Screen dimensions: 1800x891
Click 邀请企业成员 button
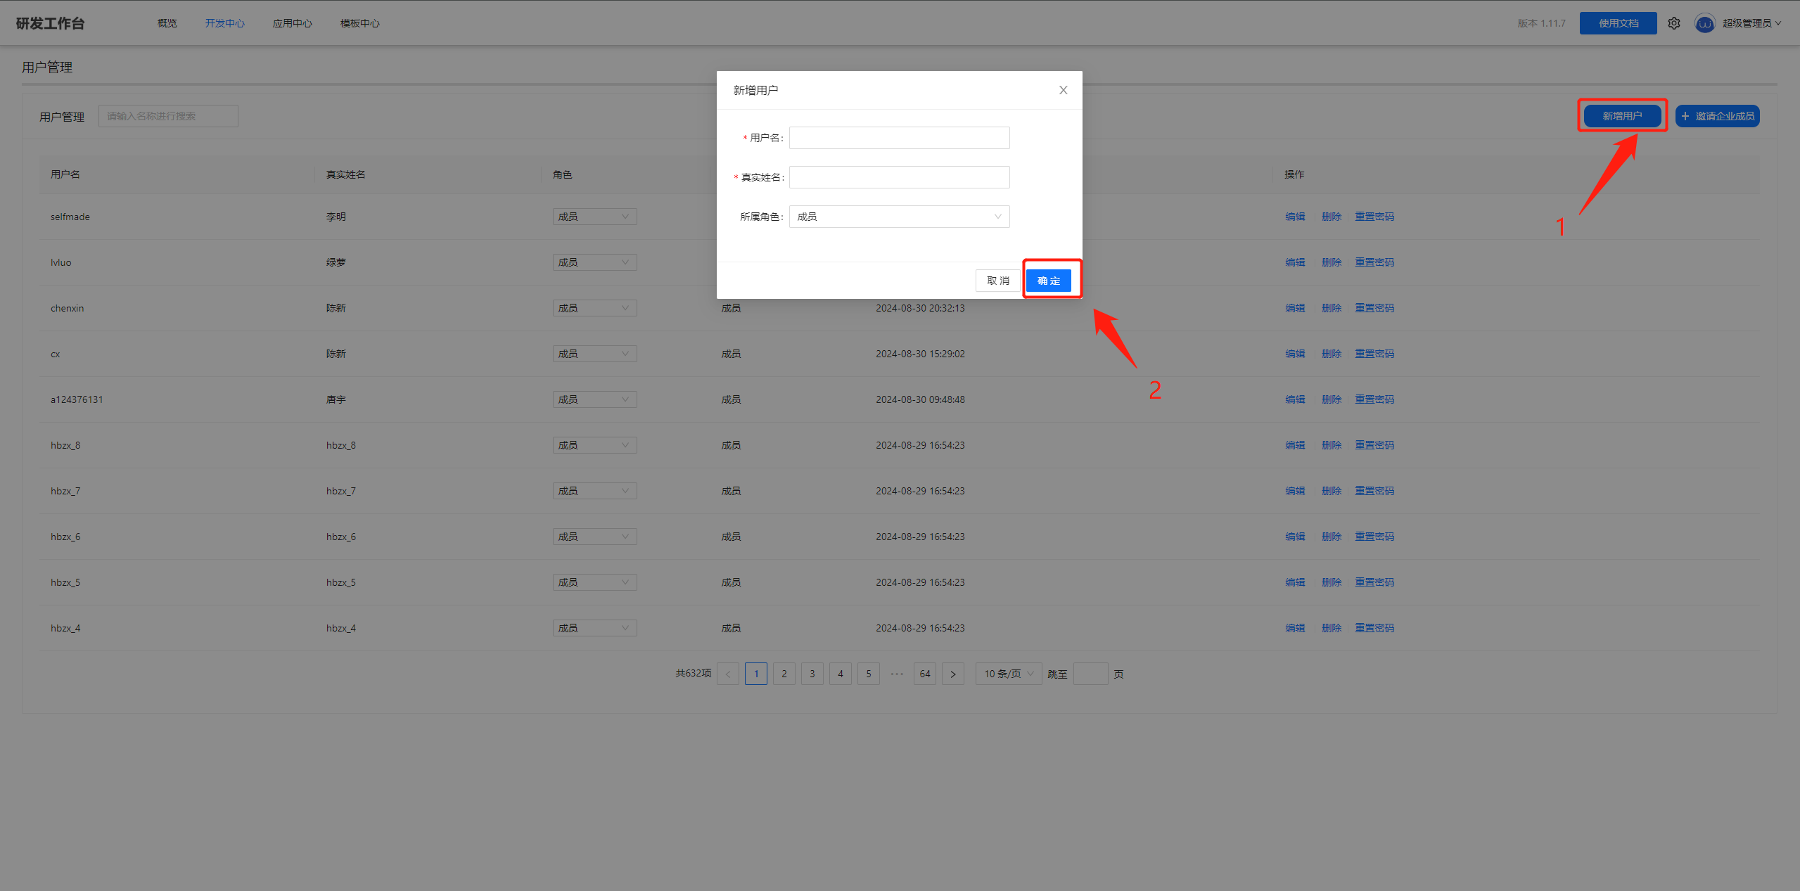point(1717,116)
